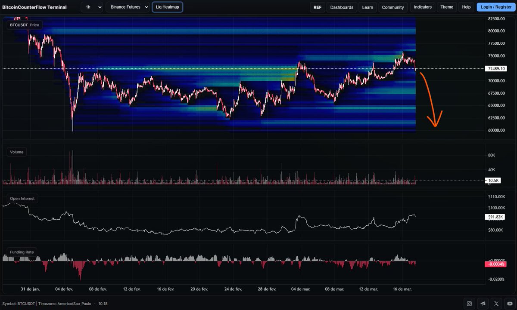Click the Telegram share icon

pos(483,303)
